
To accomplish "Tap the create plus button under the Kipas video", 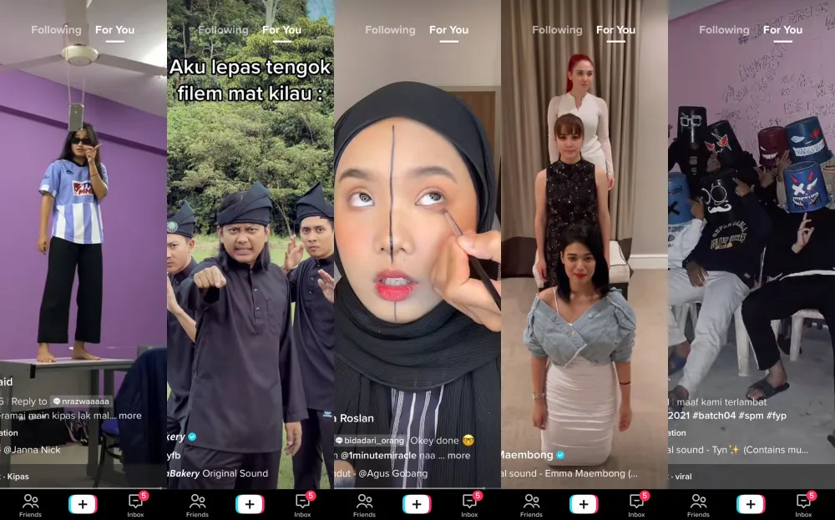I will click(x=83, y=503).
